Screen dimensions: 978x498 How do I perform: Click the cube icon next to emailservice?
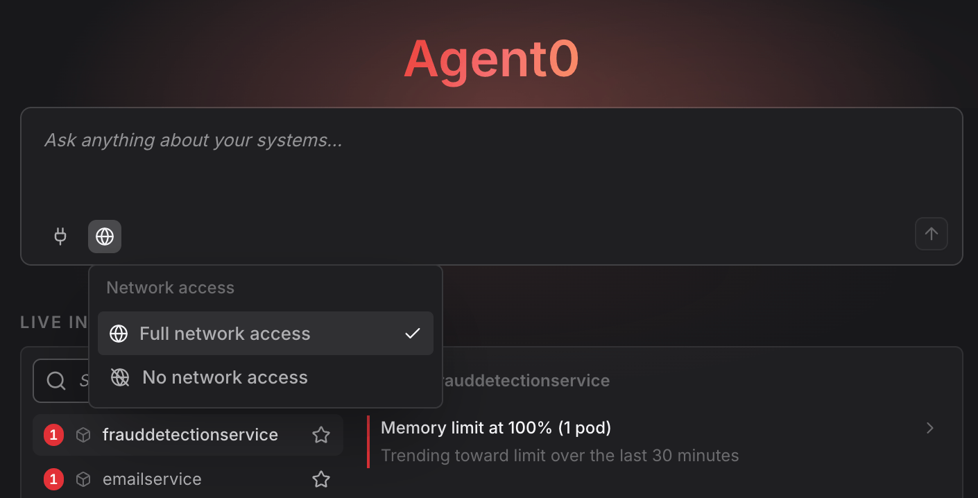click(x=83, y=479)
